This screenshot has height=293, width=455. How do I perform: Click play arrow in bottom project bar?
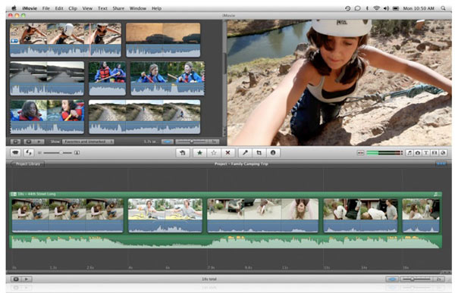click(27, 279)
